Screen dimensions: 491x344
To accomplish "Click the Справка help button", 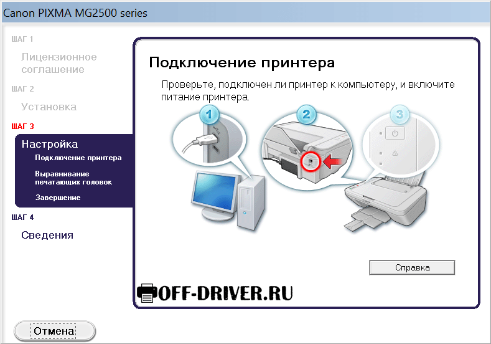I will point(412,267).
